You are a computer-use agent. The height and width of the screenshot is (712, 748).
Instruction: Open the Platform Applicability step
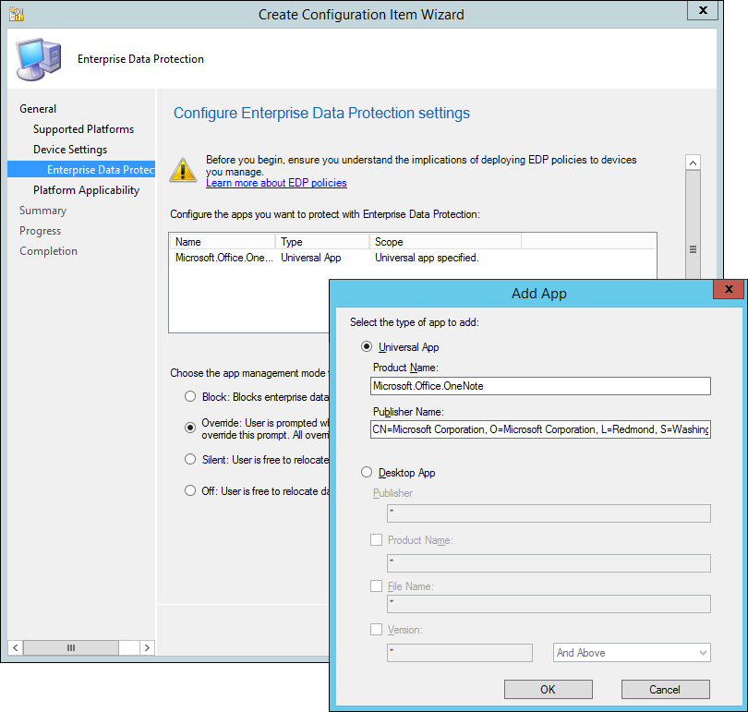pyautogui.click(x=86, y=190)
